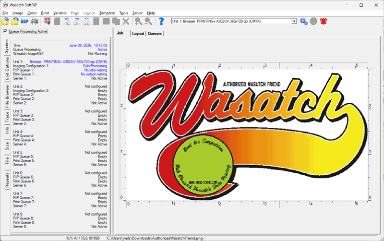
Task: Click the Wasatch SoftRIP title bar logo
Action: pyautogui.click(x=5, y=5)
